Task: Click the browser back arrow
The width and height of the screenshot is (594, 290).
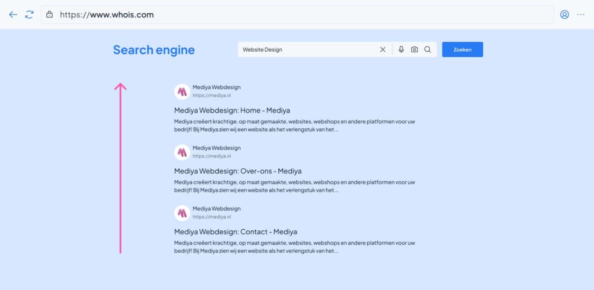Action: coord(13,14)
